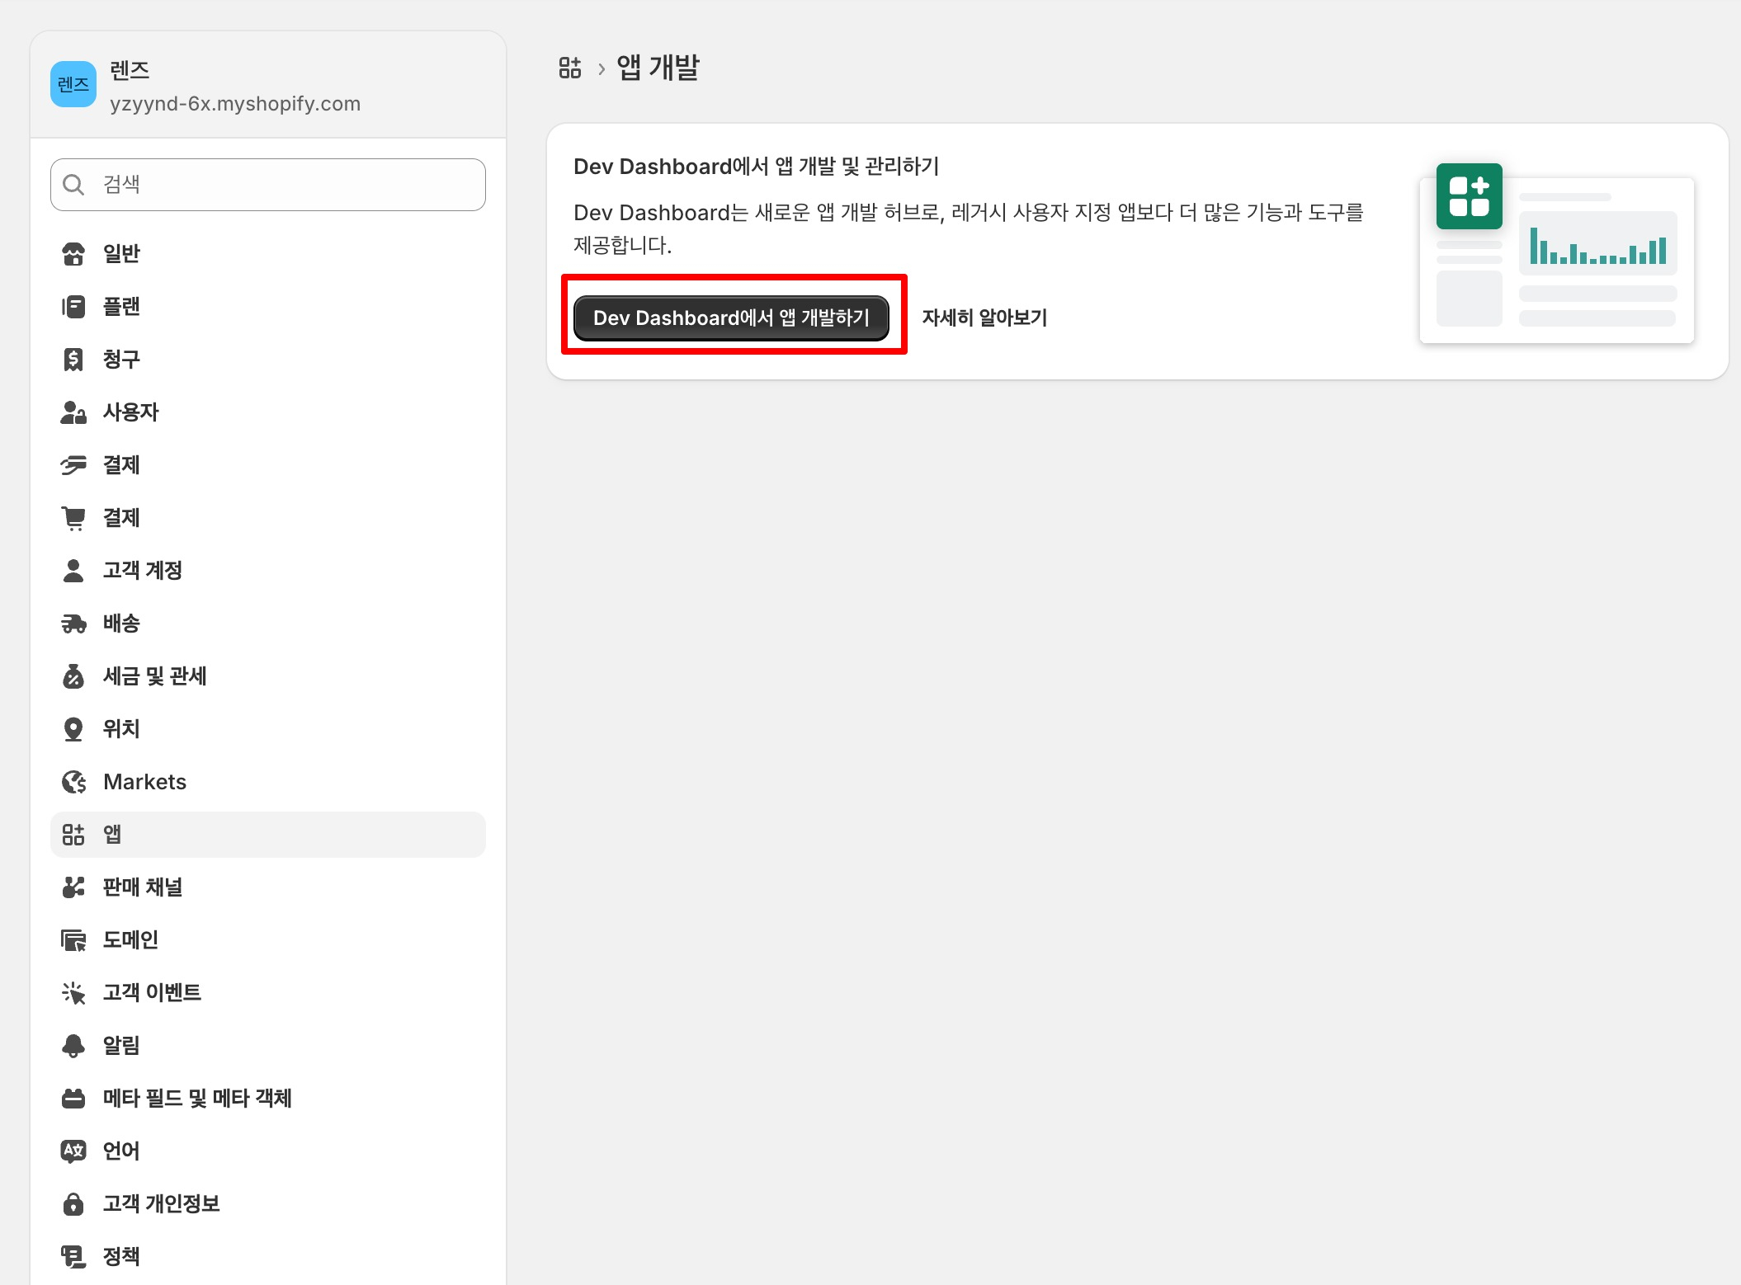Click the 자세히 알아보기 link
This screenshot has width=1741, height=1285.
tap(984, 318)
